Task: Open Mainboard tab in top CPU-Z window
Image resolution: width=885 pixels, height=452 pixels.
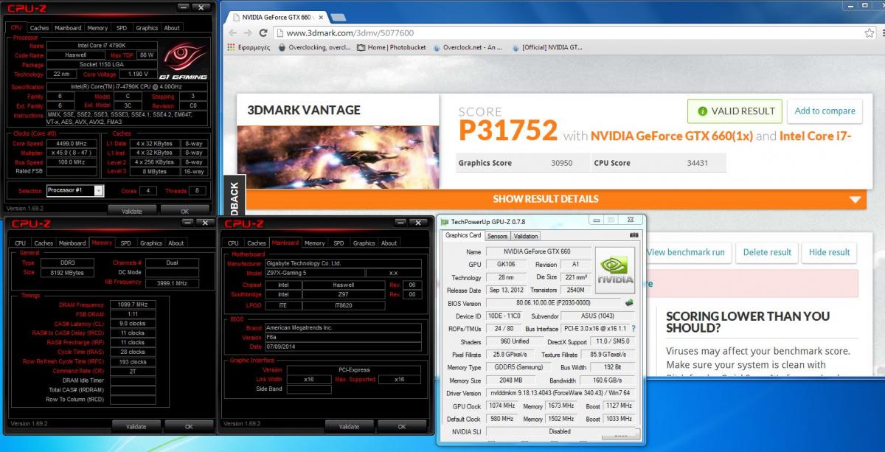Action: [68, 28]
